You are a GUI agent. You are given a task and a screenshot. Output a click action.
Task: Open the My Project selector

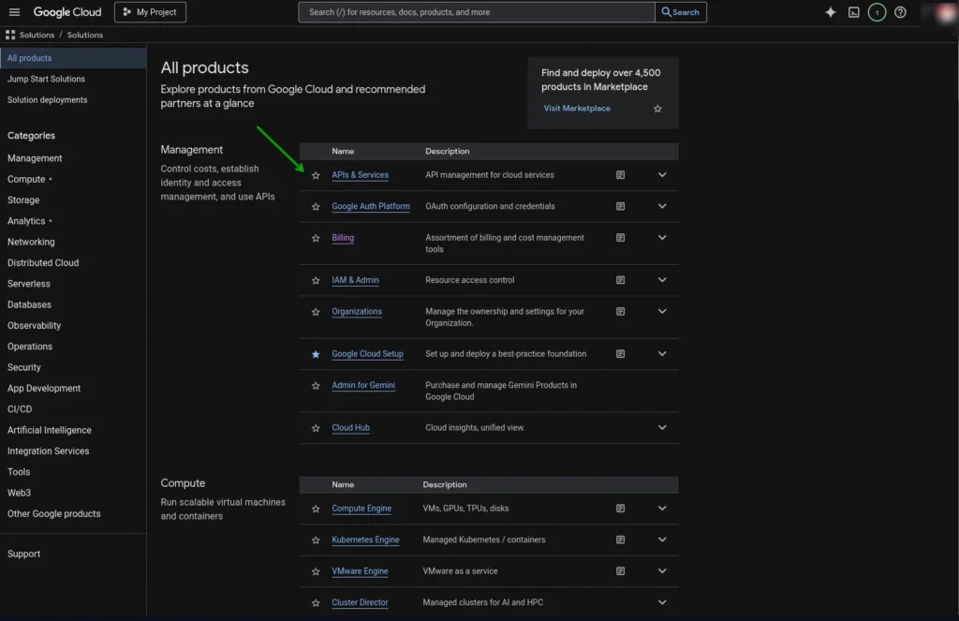[150, 12]
